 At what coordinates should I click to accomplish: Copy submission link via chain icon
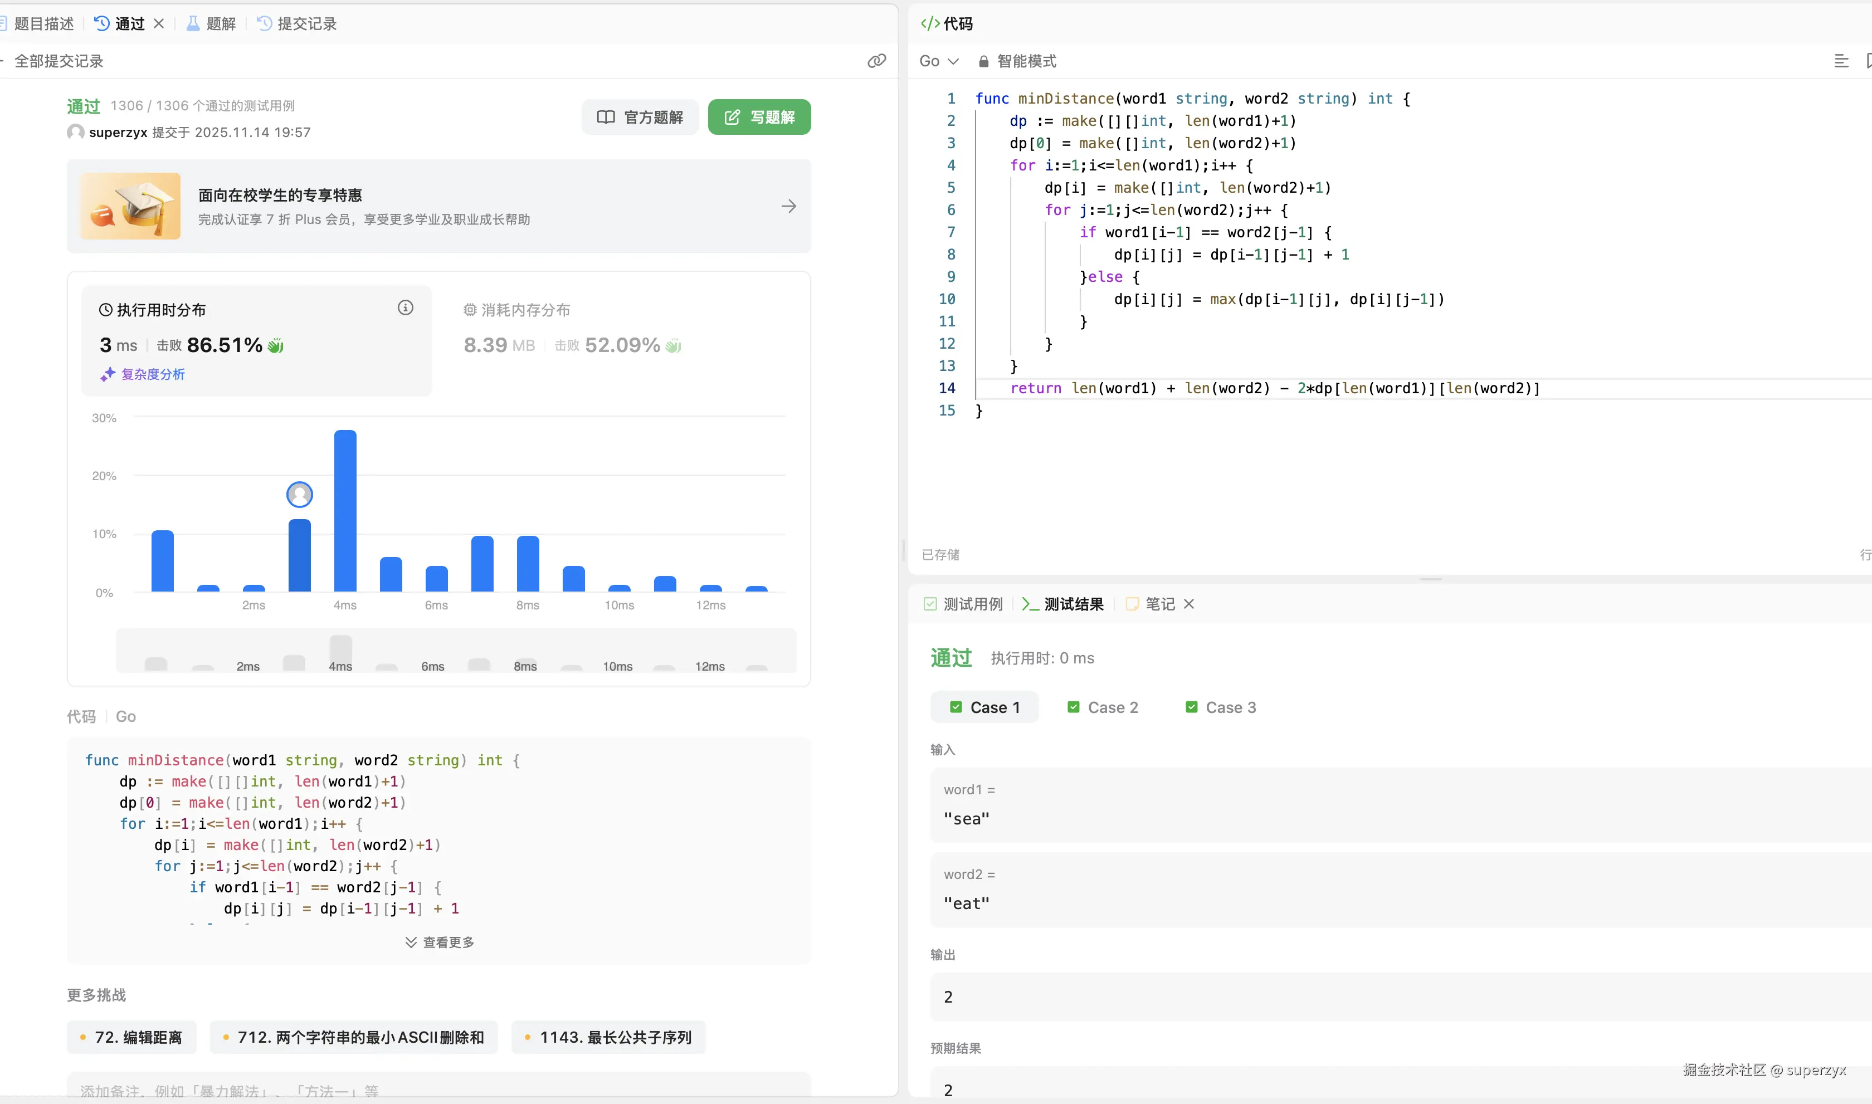876,61
